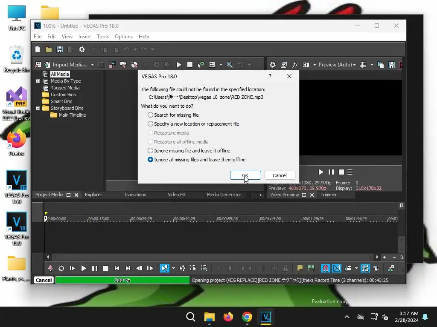Image resolution: width=437 pixels, height=327 pixels.
Task: Open the Preview (Auto) quality dropdown
Action: pyautogui.click(x=337, y=65)
